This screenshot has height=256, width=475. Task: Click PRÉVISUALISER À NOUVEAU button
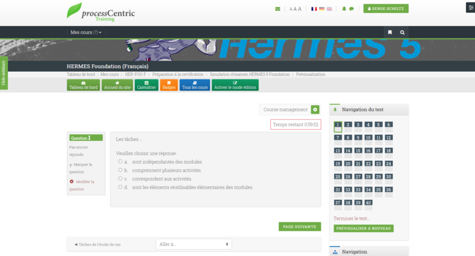(x=364, y=228)
